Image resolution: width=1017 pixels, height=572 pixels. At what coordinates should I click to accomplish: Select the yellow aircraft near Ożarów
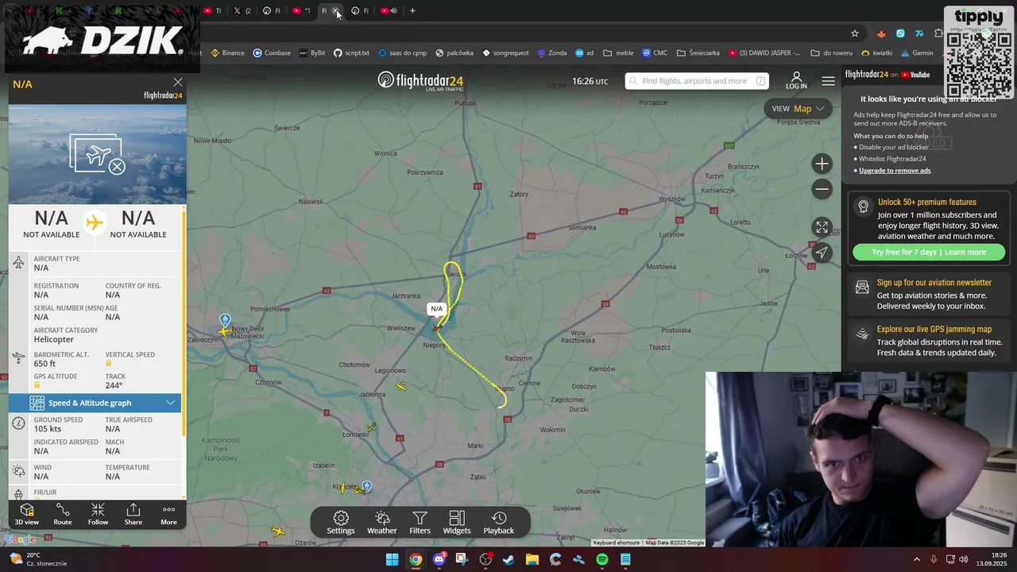(277, 531)
